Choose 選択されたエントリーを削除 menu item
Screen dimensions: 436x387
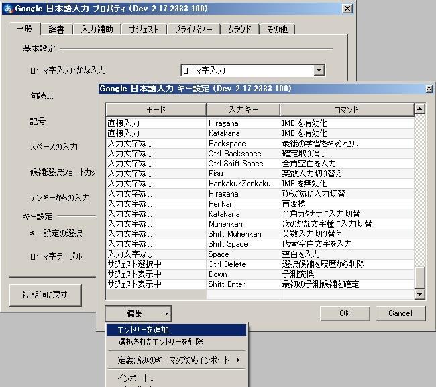[176, 341]
